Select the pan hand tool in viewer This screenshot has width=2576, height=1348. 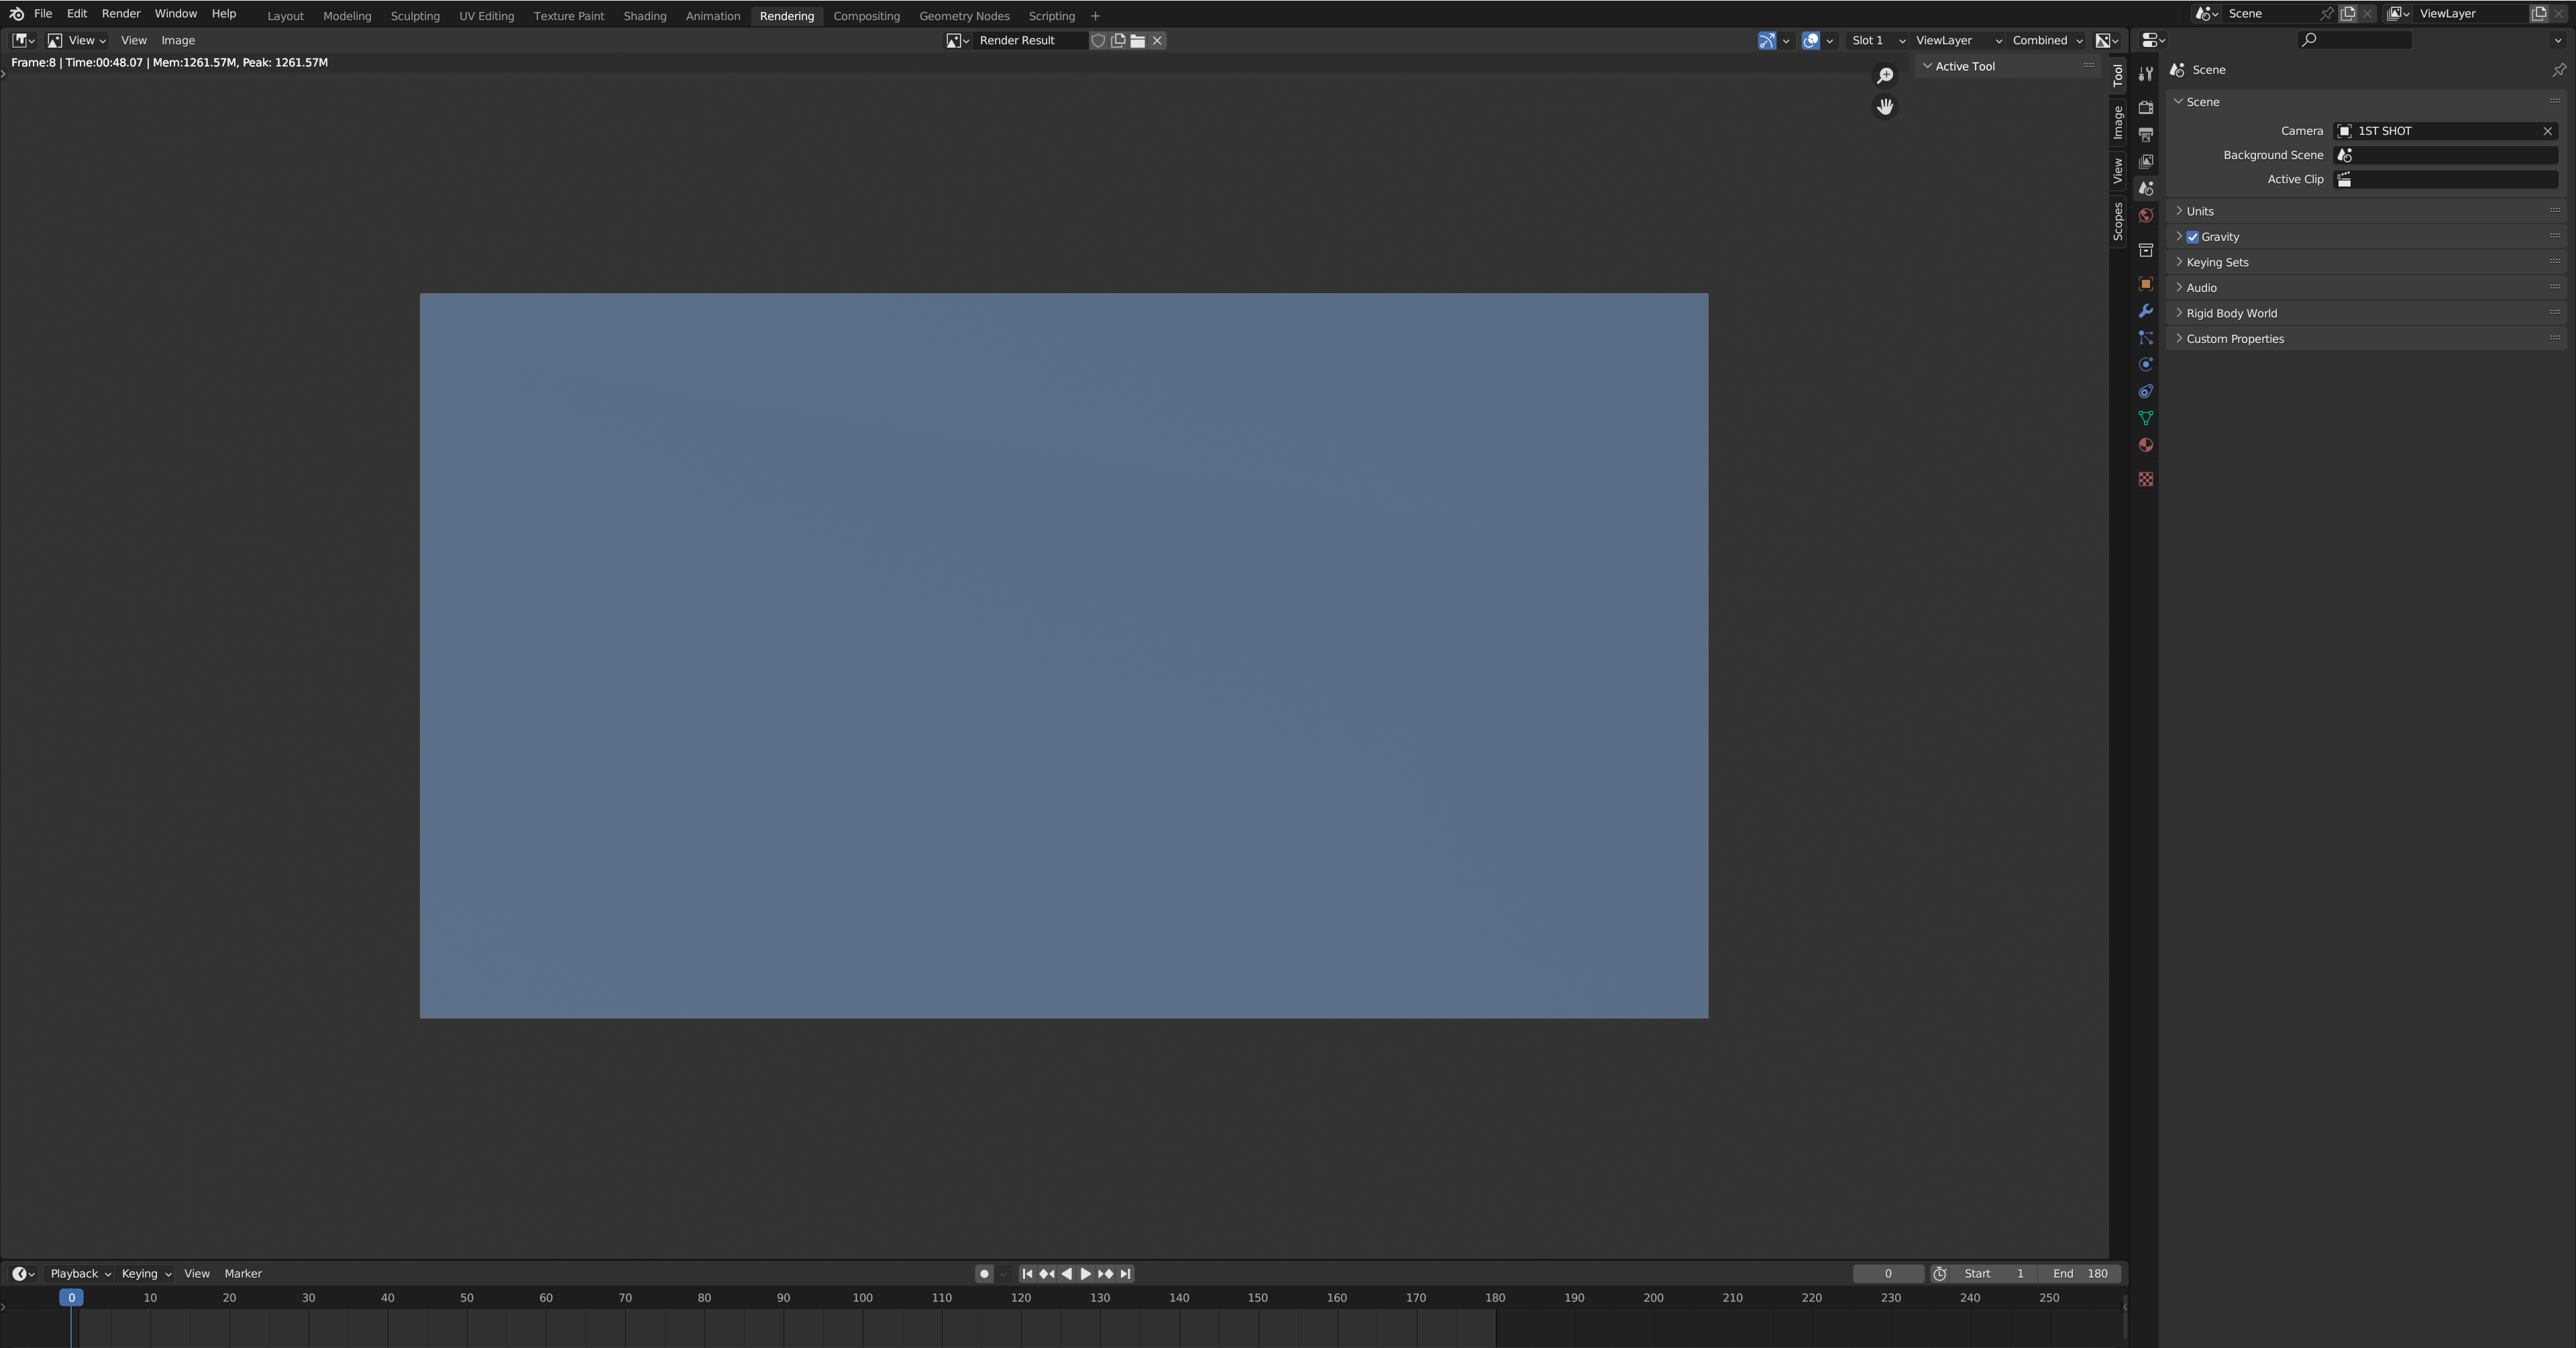1885,107
